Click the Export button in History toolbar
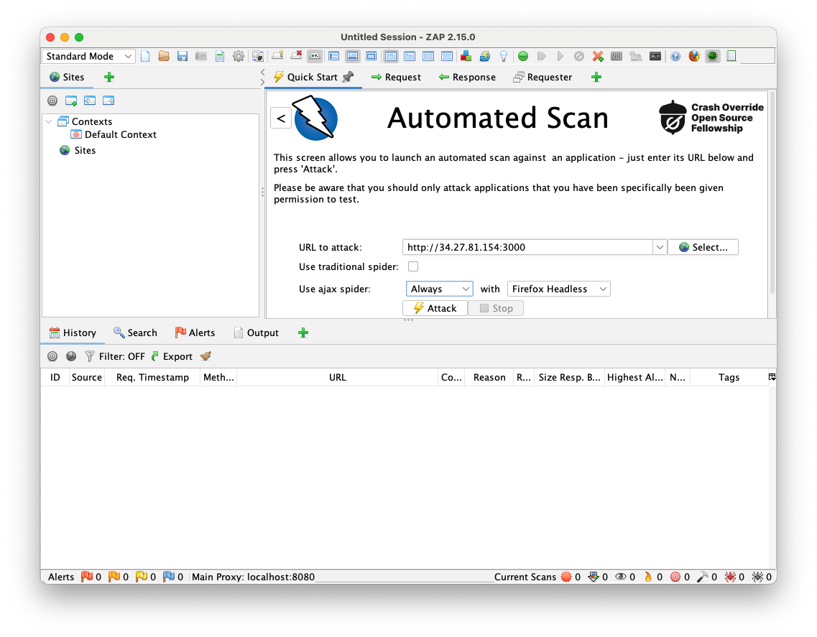Image resolution: width=817 pixels, height=637 pixels. point(172,356)
